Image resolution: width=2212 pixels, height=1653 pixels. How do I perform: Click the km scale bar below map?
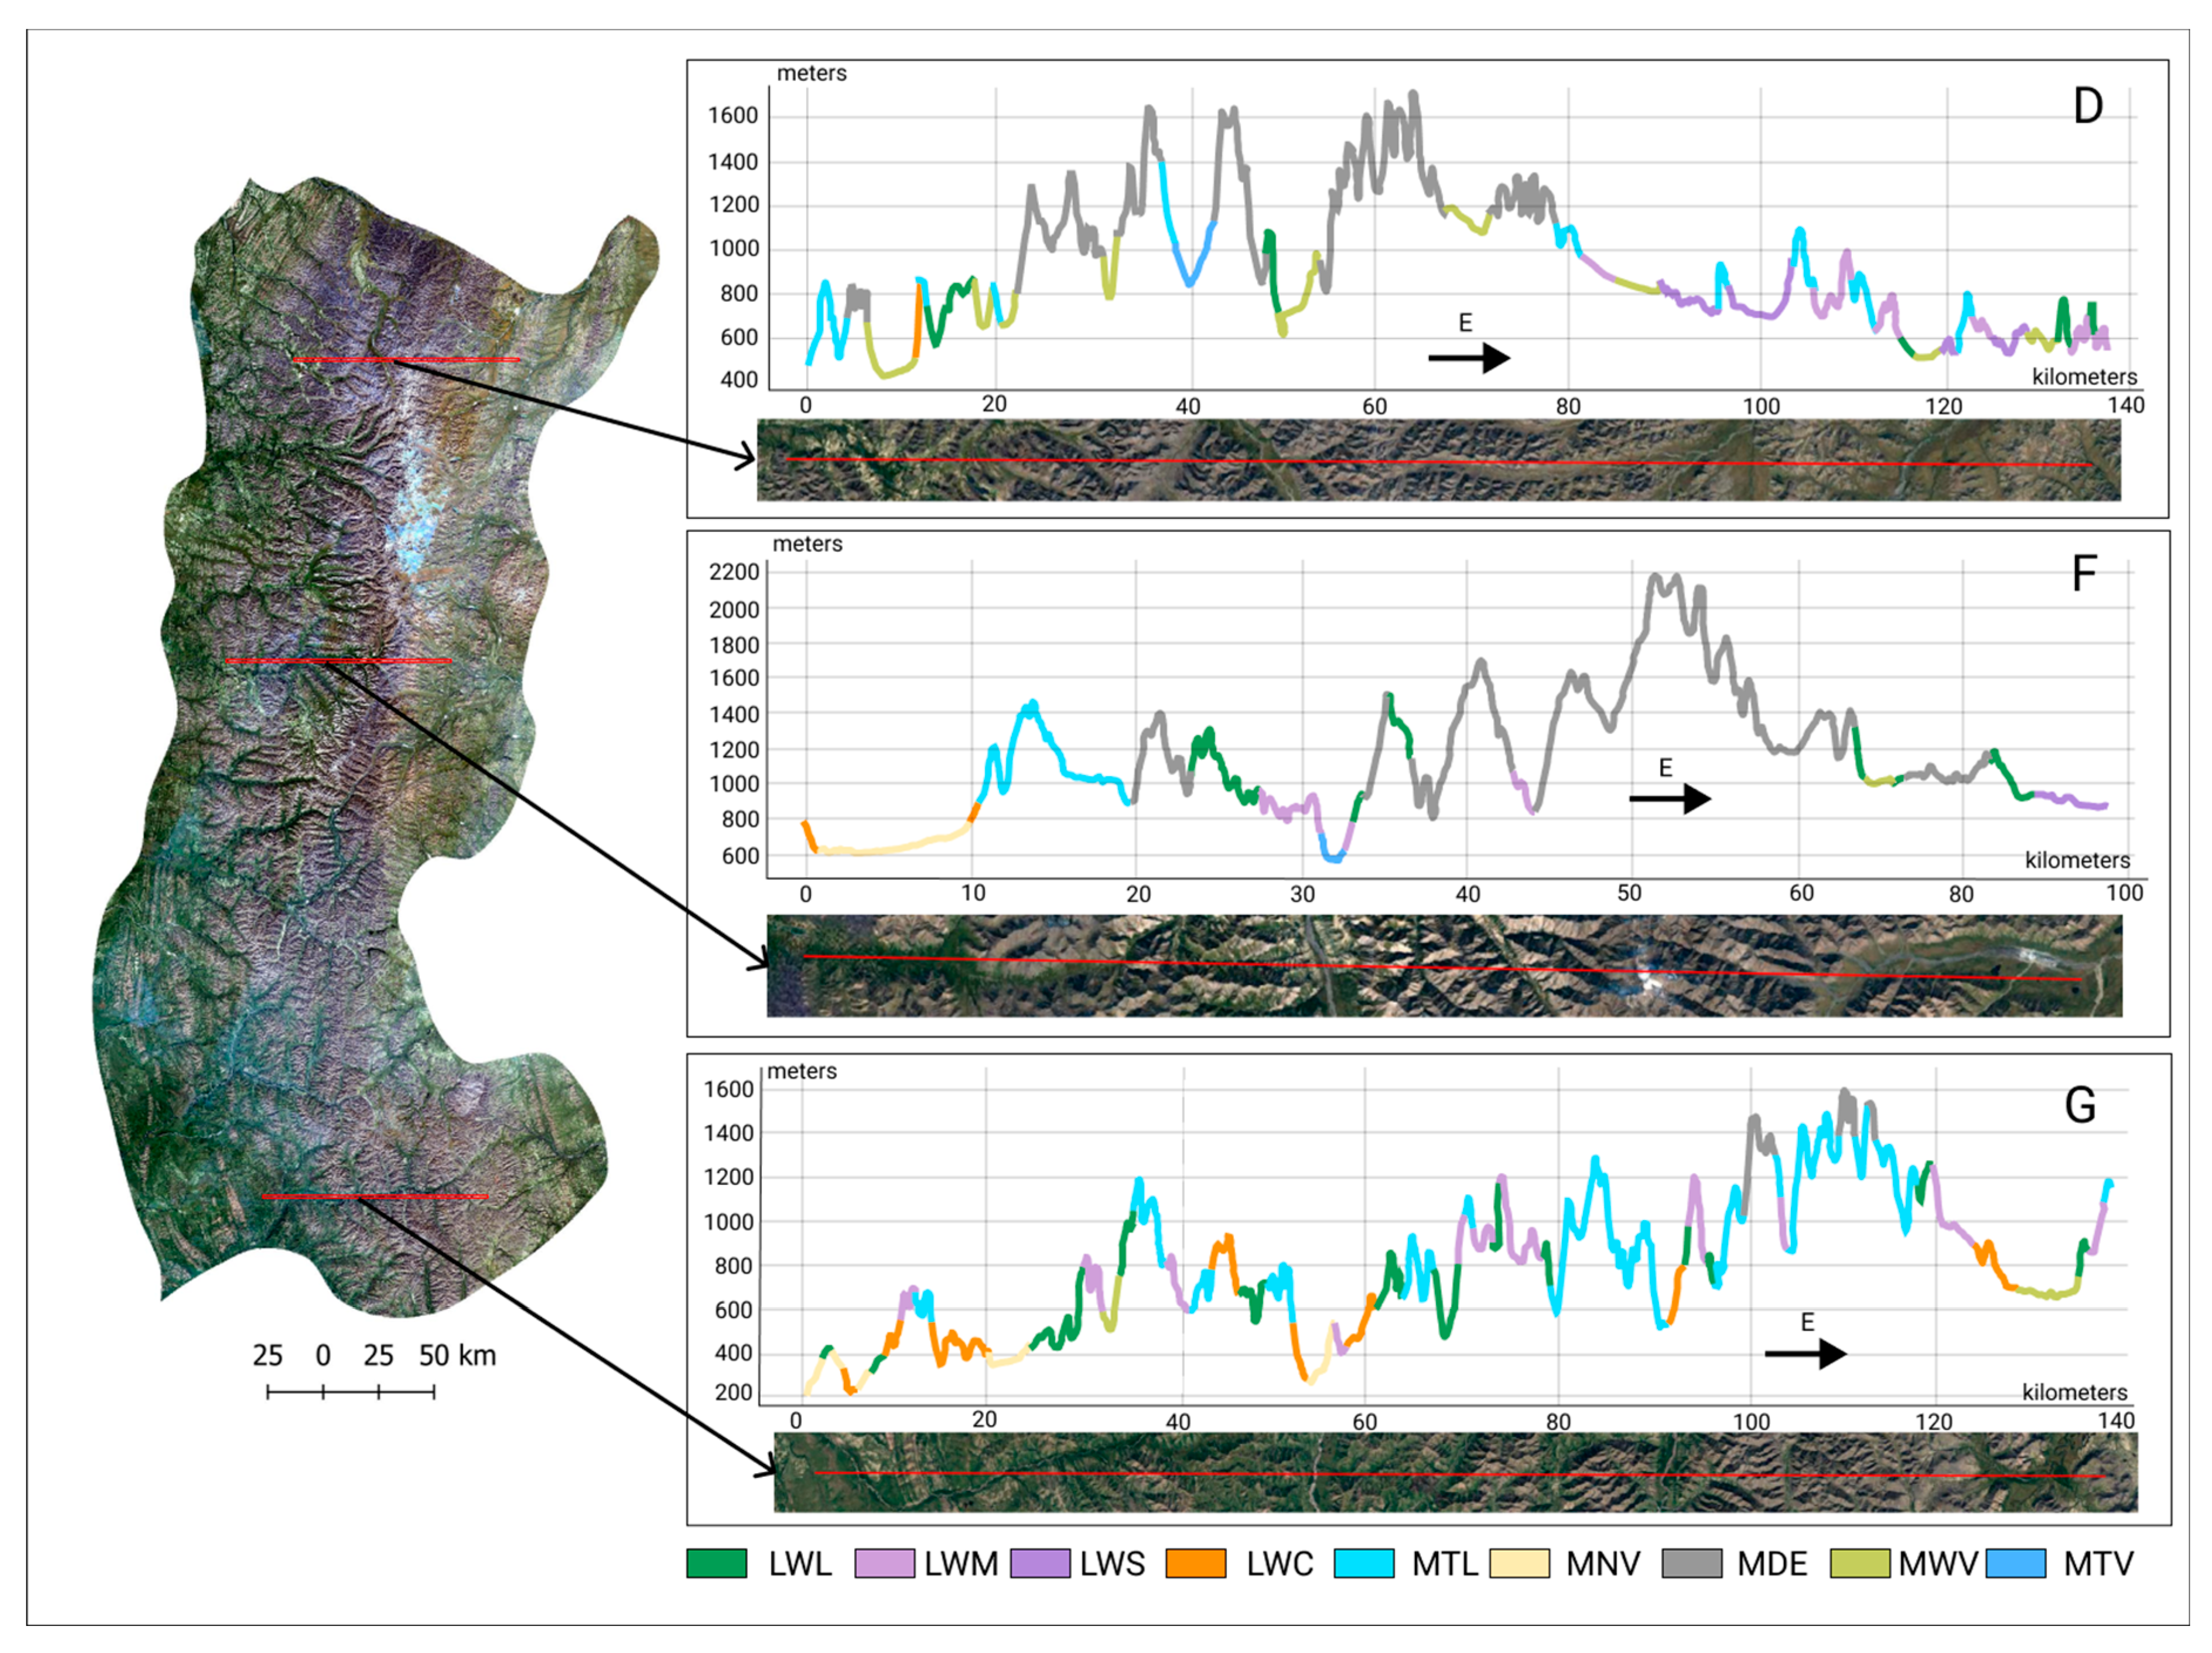(350, 1391)
